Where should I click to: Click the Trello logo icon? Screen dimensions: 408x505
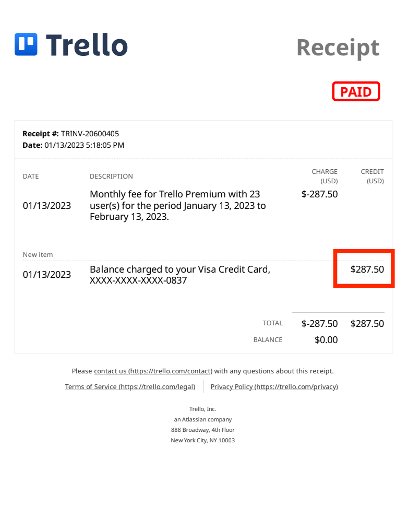pos(26,44)
